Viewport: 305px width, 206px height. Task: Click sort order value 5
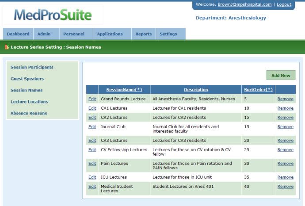click(x=245, y=99)
